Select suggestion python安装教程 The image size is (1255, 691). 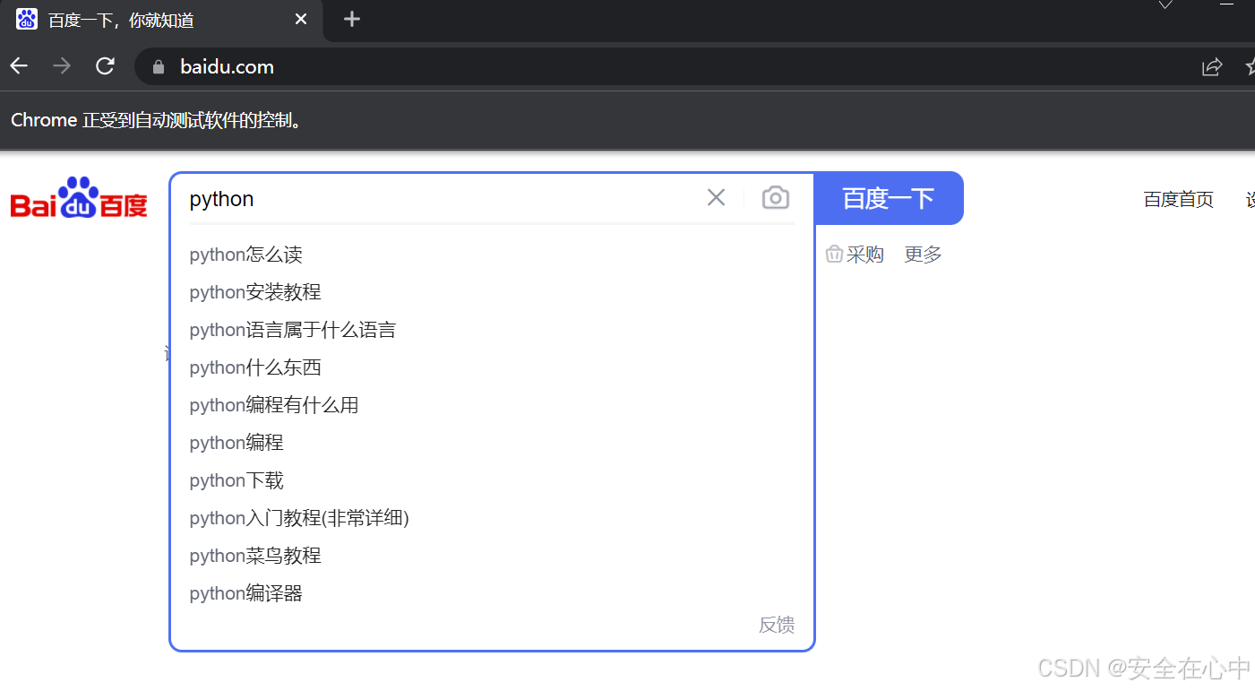tap(491, 292)
